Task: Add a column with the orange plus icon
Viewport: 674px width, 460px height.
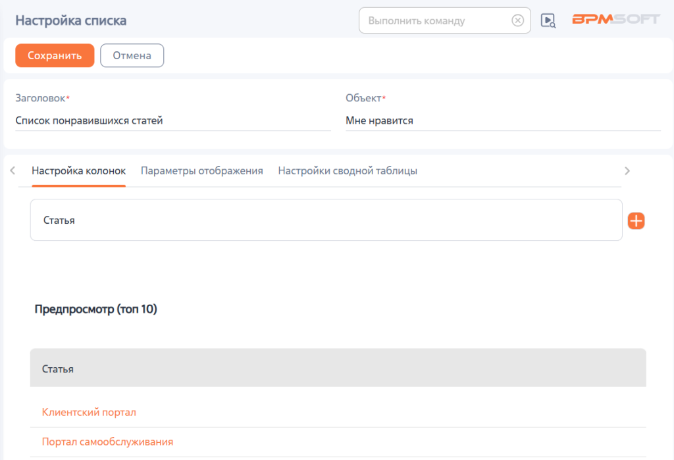Action: click(636, 220)
